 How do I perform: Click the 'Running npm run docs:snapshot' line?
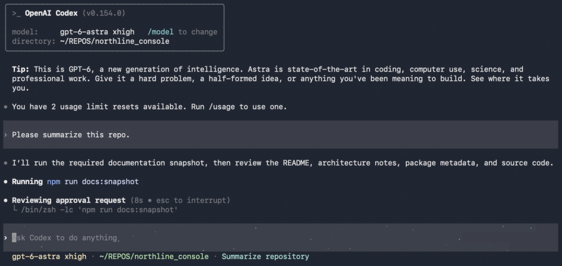point(75,181)
